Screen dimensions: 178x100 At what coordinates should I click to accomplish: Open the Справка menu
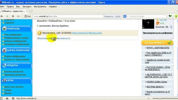click(53, 7)
